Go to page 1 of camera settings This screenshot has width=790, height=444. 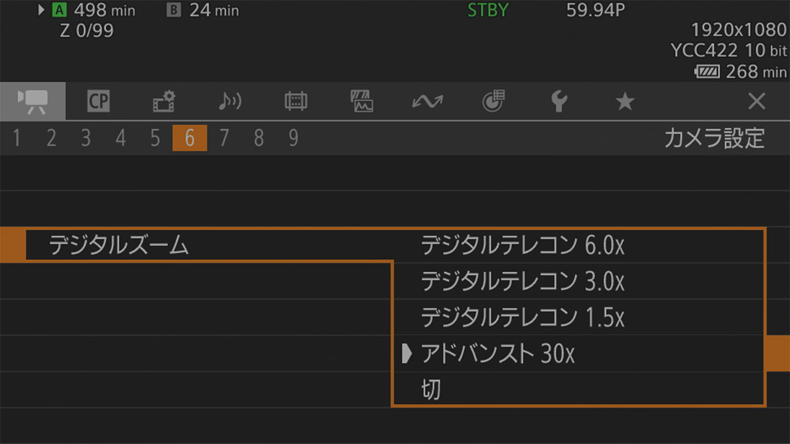[x=17, y=138]
